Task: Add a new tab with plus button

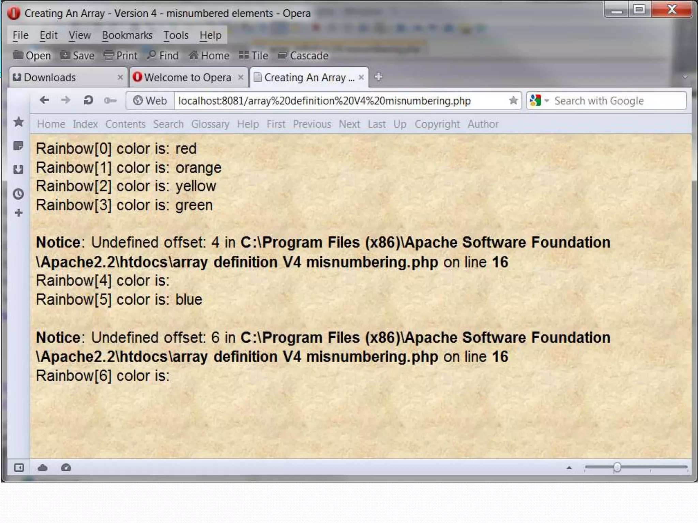Action: (378, 77)
